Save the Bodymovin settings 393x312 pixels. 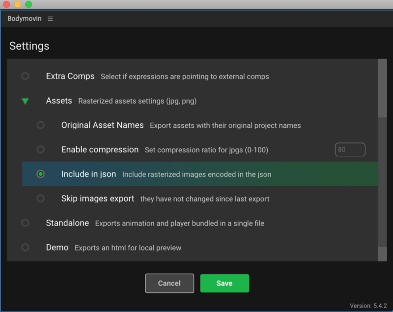tap(225, 283)
